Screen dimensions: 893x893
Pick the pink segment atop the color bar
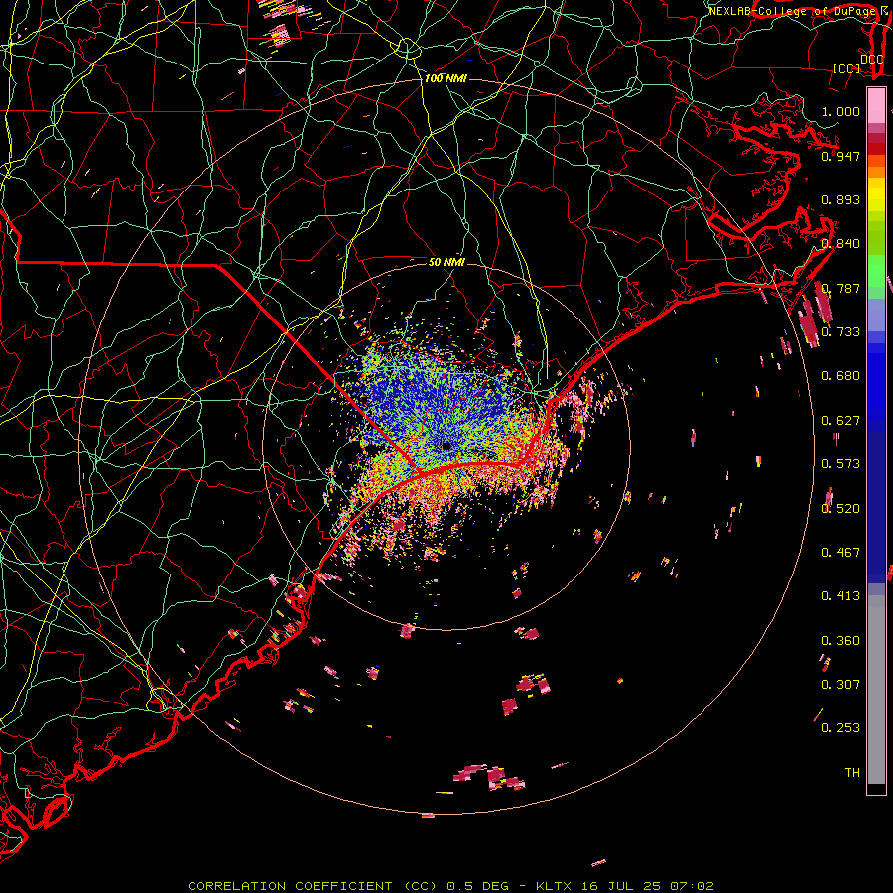coord(876,105)
